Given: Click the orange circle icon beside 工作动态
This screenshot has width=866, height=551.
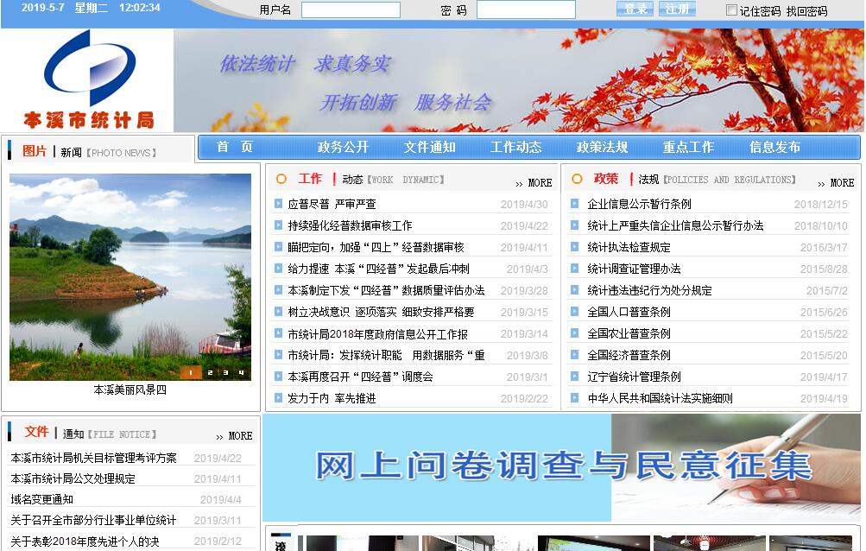Looking at the screenshot, I should tap(281, 180).
